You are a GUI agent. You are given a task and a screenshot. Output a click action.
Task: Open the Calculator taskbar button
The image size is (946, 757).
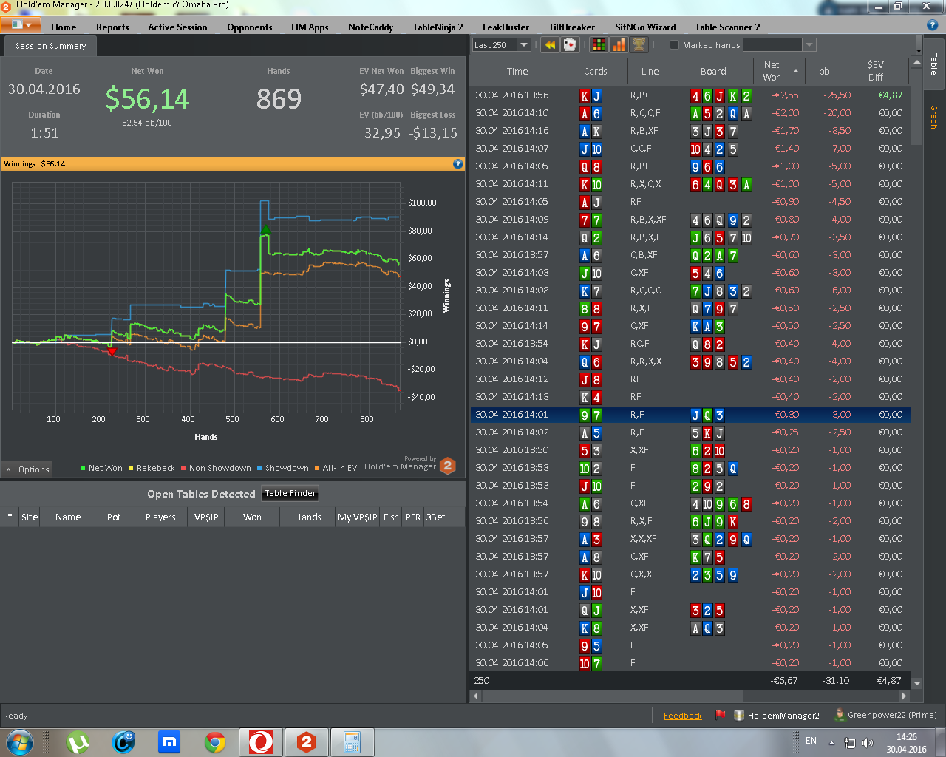click(x=353, y=742)
